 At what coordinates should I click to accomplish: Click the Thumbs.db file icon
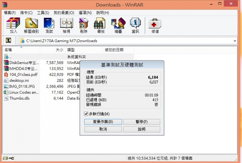pos(6,98)
